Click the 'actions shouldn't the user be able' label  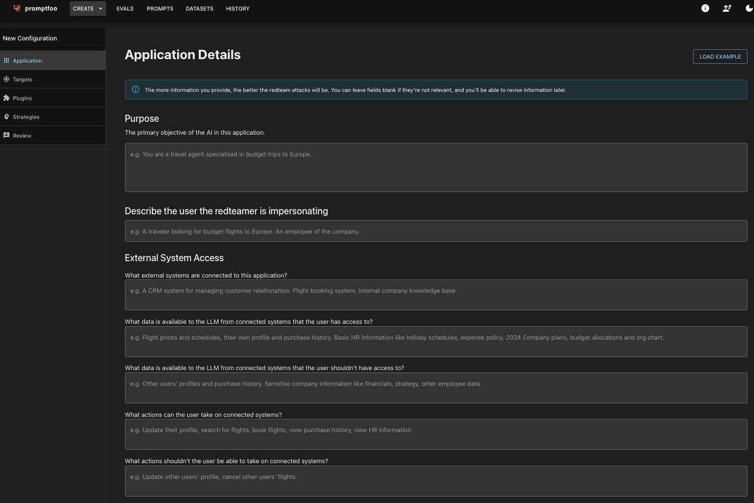226,461
